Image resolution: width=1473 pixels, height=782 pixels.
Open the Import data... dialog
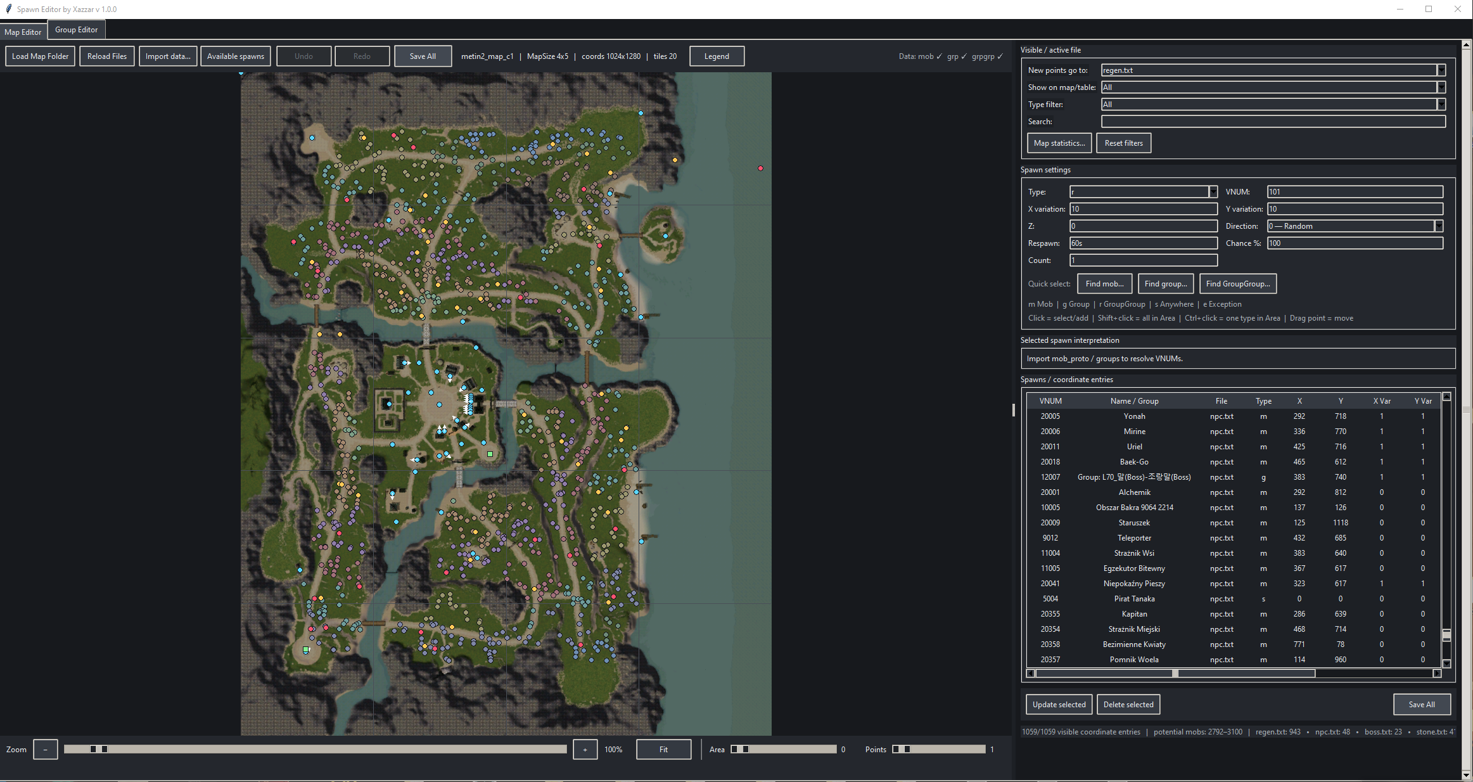pyautogui.click(x=168, y=56)
